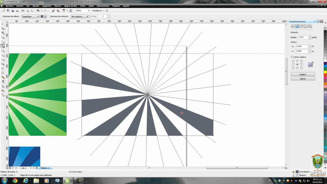Open the Organizar menu
Viewport: 327px width, 184px height.
(x=47, y=6)
